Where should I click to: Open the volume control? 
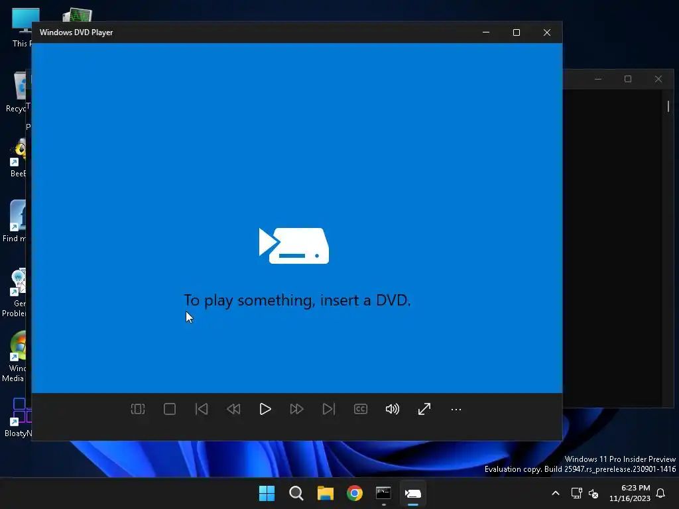[393, 409]
